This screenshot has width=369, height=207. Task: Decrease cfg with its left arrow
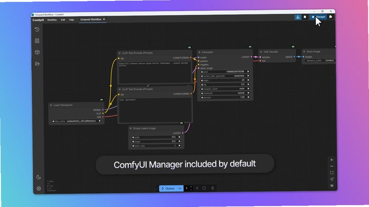click(202, 85)
